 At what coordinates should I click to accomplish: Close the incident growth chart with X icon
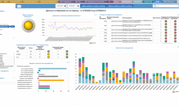(69, 62)
